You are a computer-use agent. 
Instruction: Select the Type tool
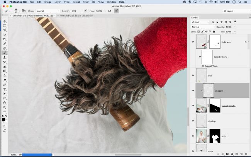click(5, 89)
